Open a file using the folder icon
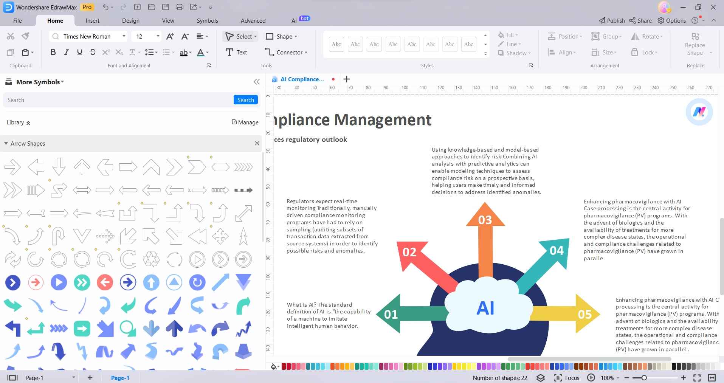724x383 pixels. coord(152,7)
